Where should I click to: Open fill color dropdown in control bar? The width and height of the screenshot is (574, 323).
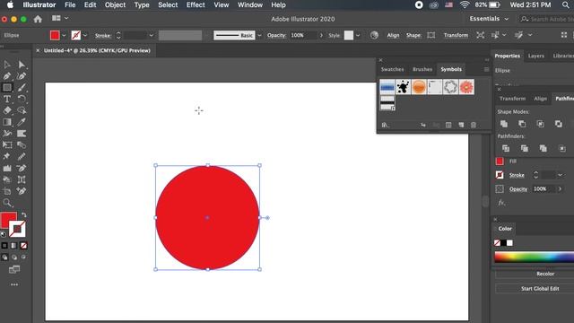coord(64,36)
